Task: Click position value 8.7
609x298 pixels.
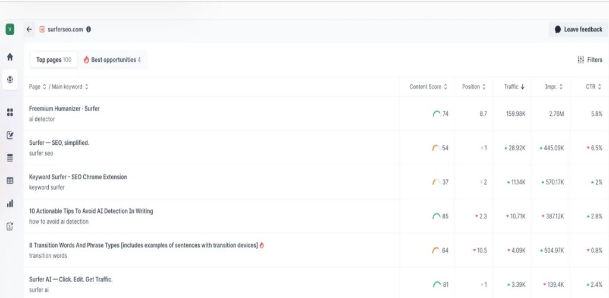Action: pyautogui.click(x=483, y=114)
